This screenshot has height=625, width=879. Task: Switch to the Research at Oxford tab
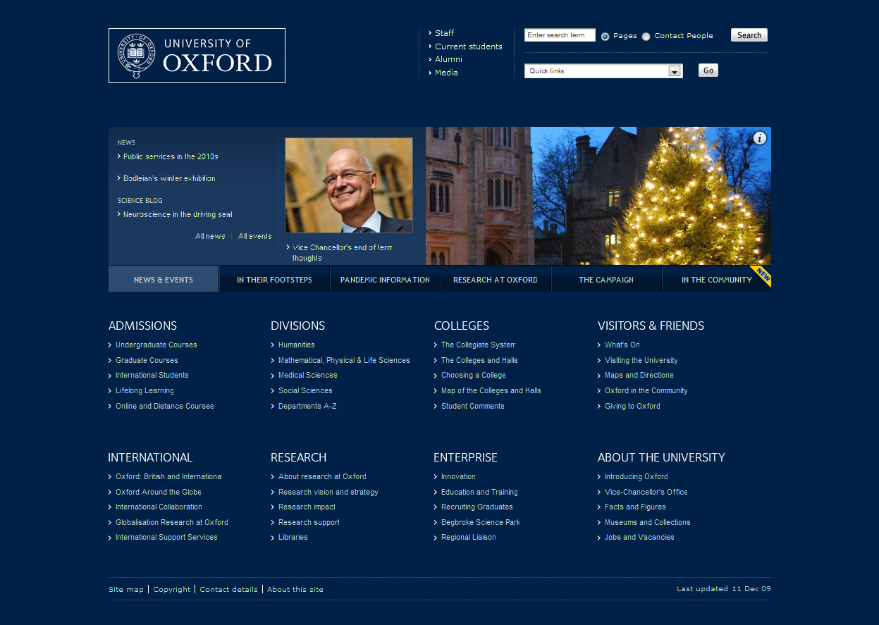coord(496,279)
